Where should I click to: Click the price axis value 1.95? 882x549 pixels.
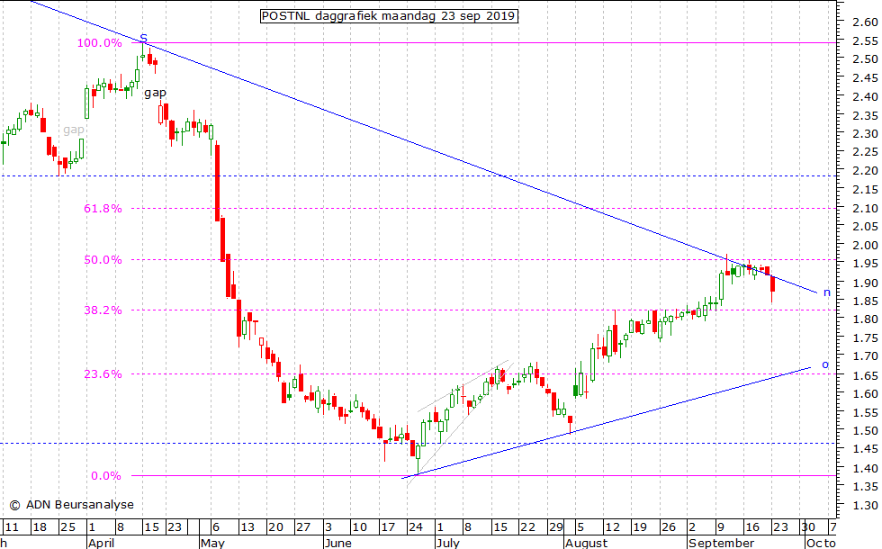click(865, 264)
